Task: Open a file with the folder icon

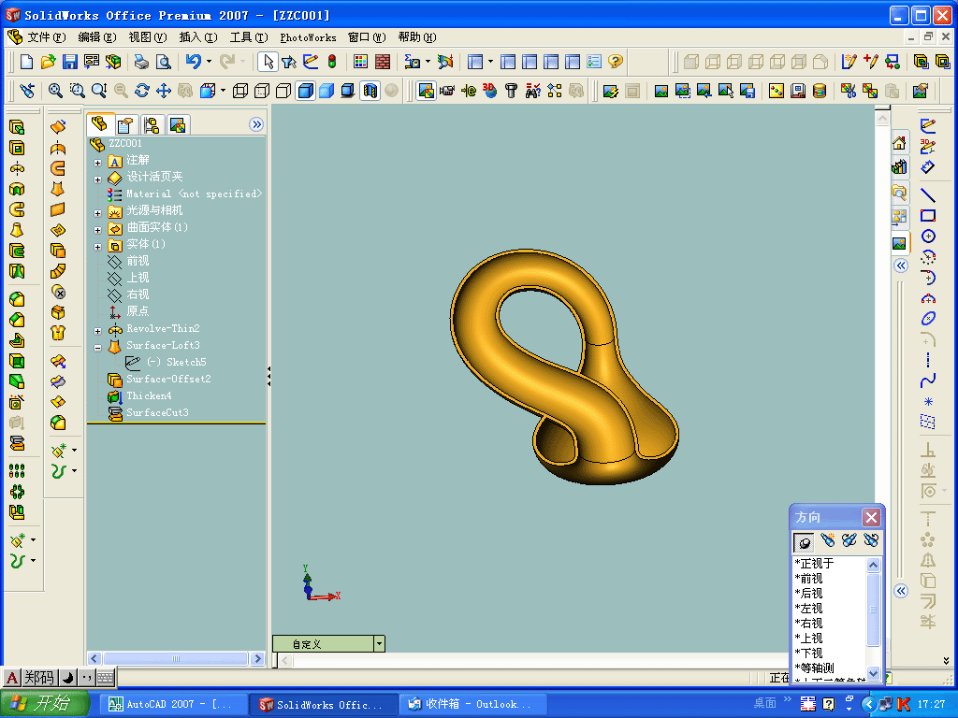Action: pos(49,62)
